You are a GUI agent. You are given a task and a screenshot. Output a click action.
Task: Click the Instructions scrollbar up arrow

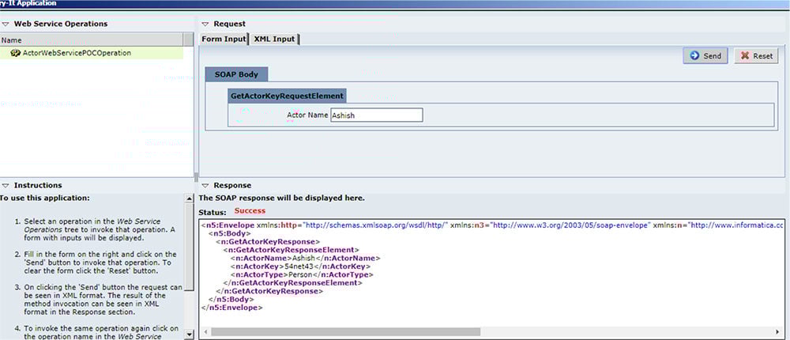(x=190, y=198)
